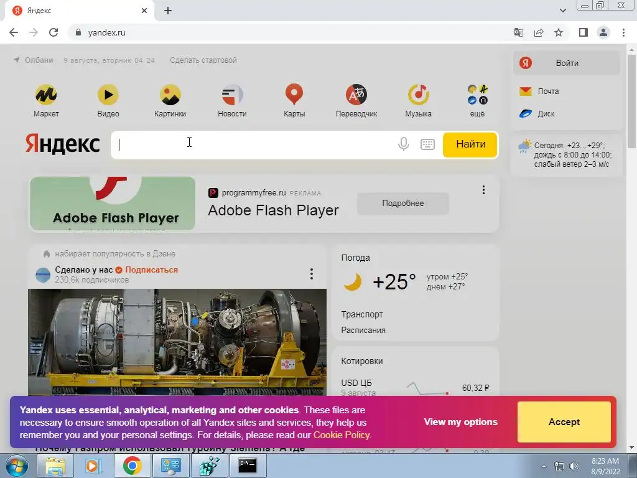
Task: Open the Видео service icon
Action: click(x=108, y=95)
